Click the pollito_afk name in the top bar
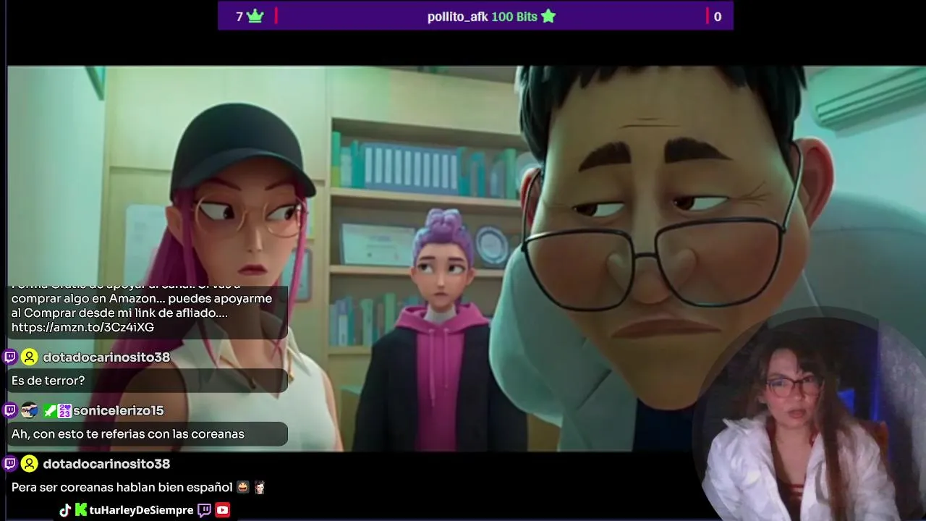926x521 pixels. coord(458,17)
